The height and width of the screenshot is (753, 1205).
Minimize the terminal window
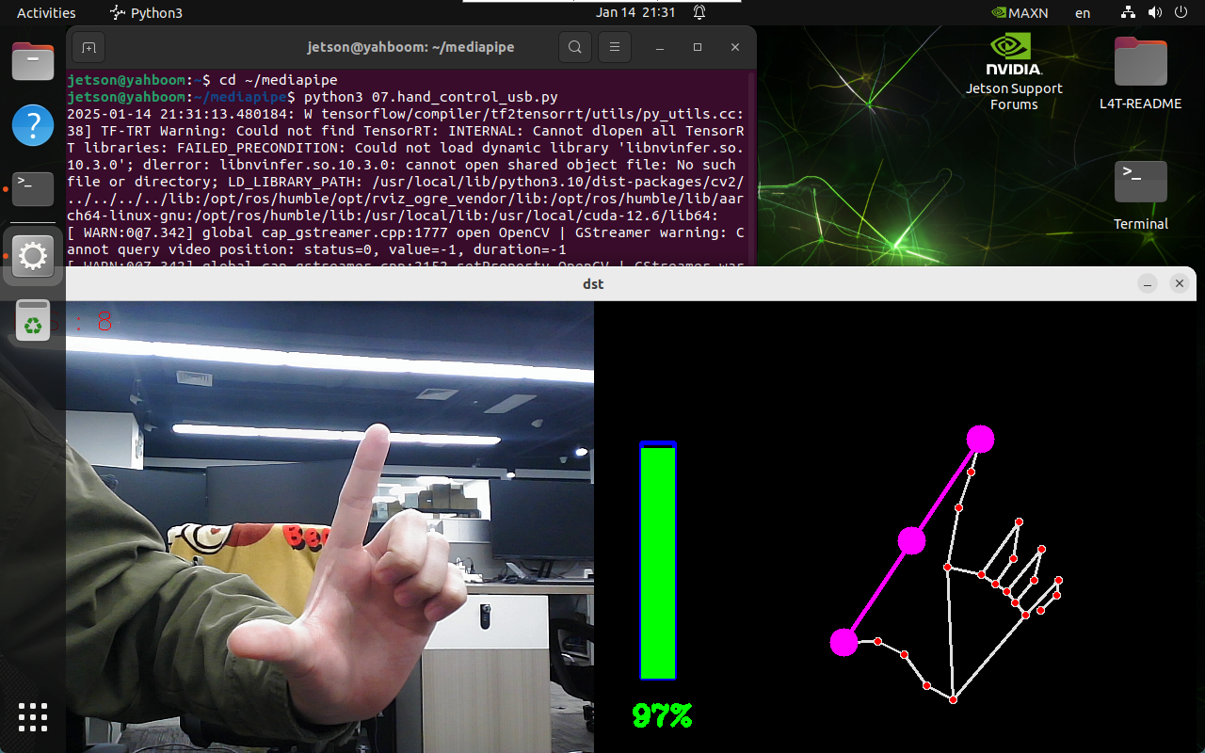(660, 47)
